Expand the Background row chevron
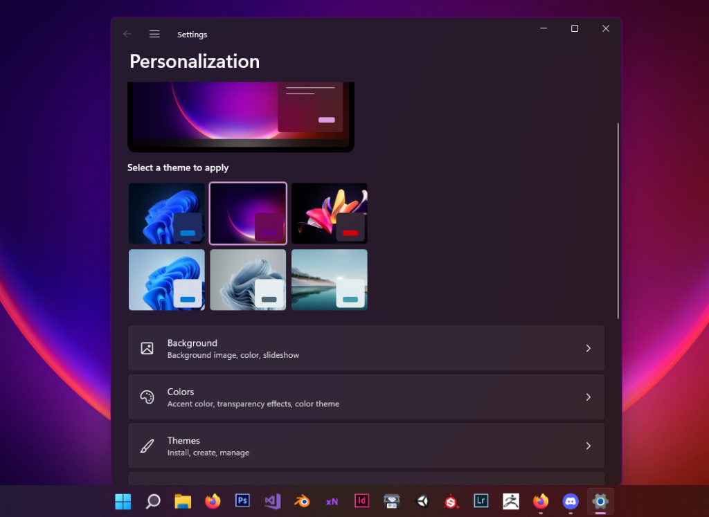709x517 pixels. [588, 348]
